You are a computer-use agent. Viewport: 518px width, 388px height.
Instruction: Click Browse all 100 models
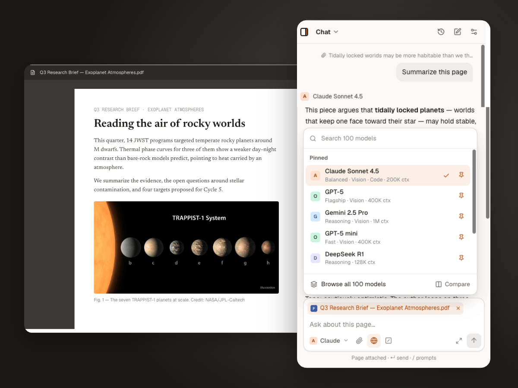click(x=348, y=284)
